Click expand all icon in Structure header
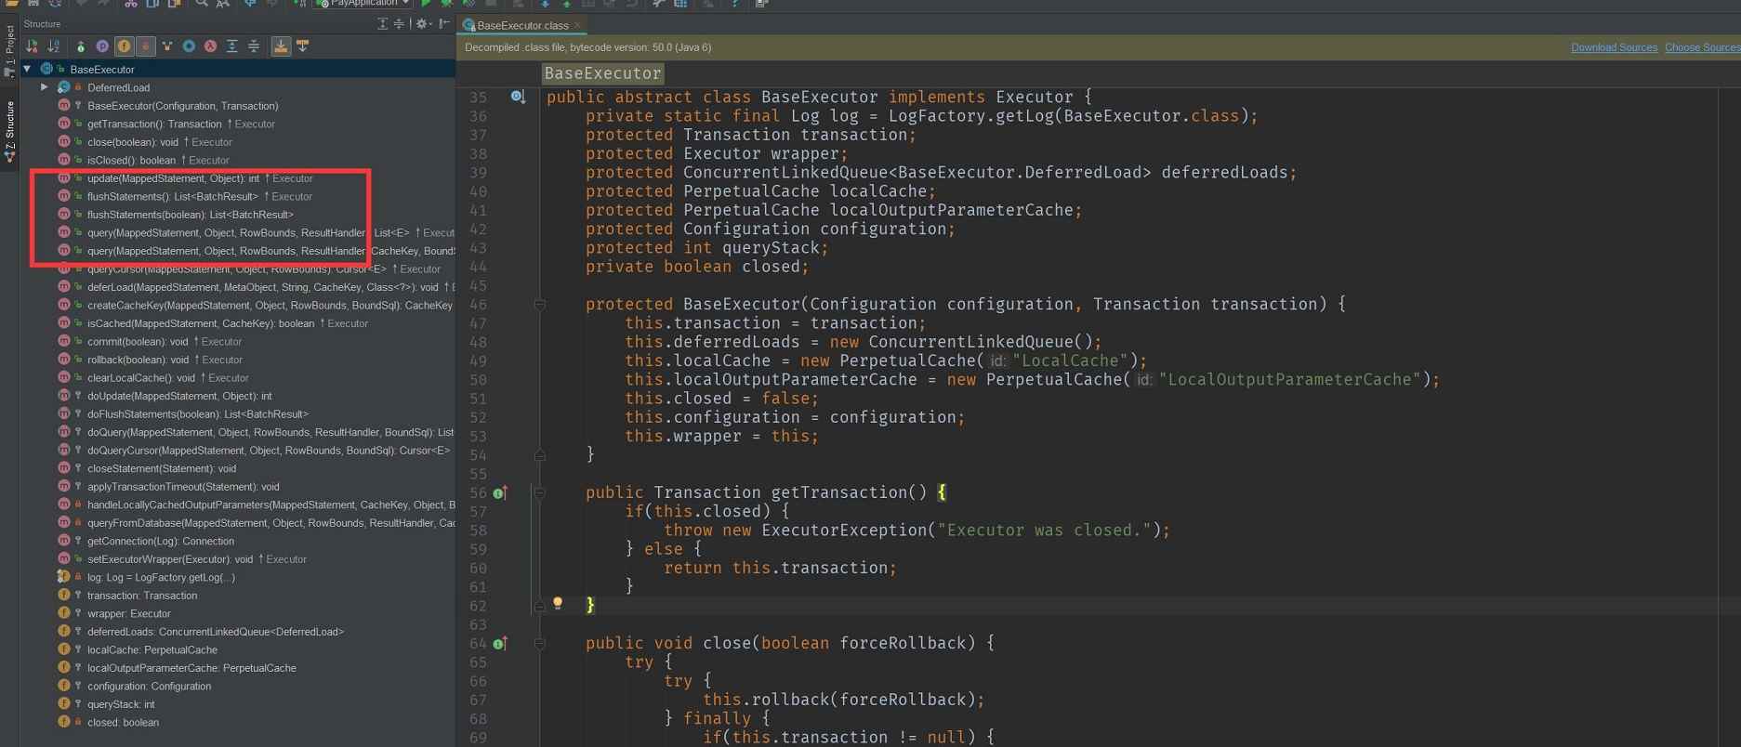 (383, 23)
